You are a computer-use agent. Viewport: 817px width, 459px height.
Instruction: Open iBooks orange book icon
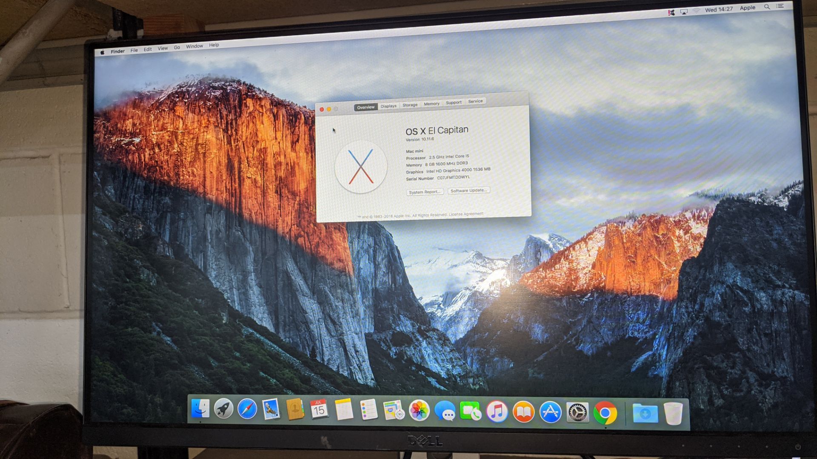[x=523, y=412]
